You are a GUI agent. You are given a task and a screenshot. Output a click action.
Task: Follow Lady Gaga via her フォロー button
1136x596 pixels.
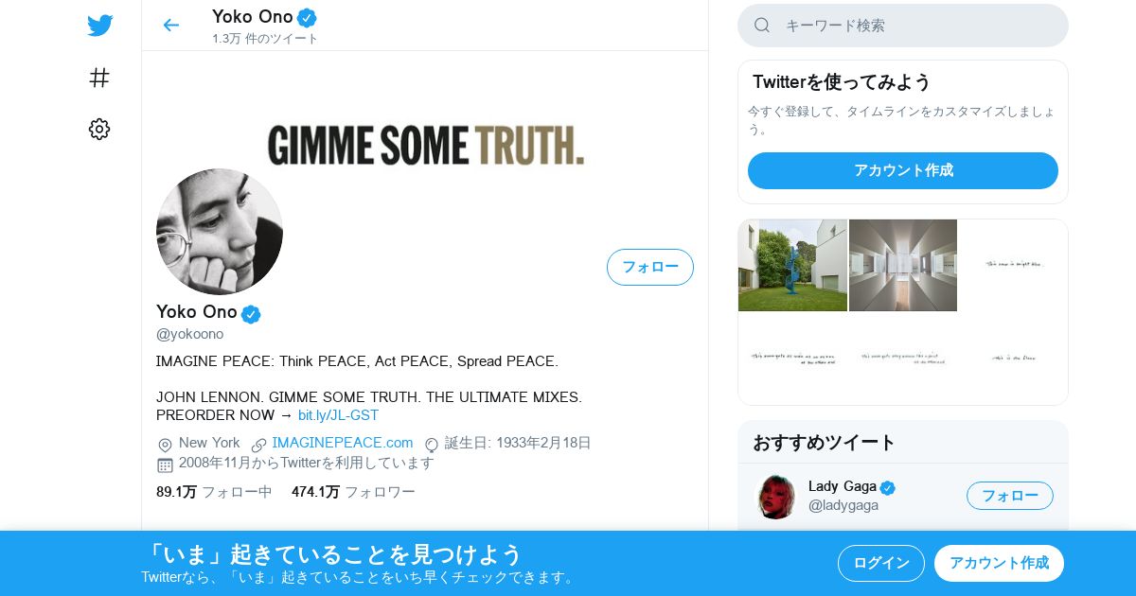click(1010, 496)
